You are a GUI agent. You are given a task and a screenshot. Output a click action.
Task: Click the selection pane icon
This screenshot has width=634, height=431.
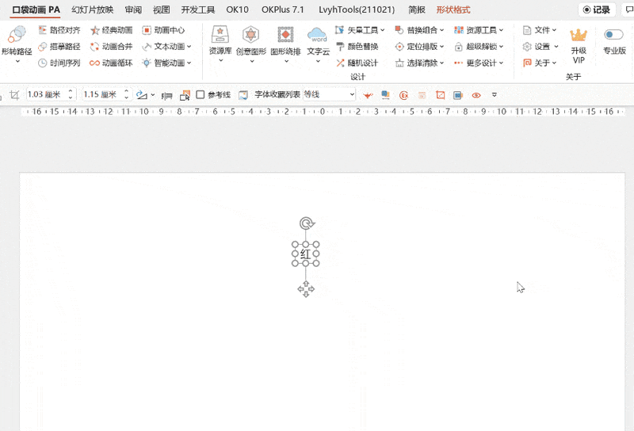pyautogui.click(x=185, y=95)
